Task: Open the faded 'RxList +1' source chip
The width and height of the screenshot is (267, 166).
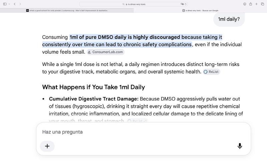Action: click(138, 121)
